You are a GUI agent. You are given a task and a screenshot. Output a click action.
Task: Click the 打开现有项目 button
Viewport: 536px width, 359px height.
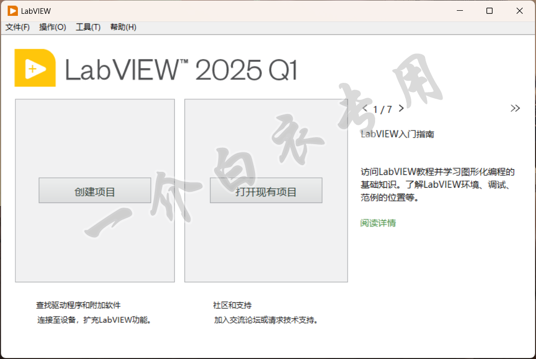pyautogui.click(x=266, y=190)
